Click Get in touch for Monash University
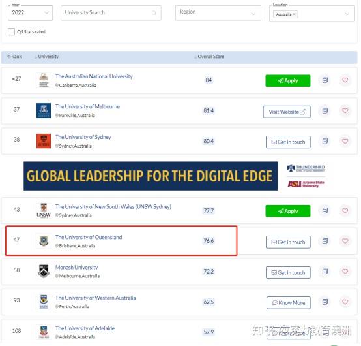This screenshot has height=346, width=361. click(288, 273)
